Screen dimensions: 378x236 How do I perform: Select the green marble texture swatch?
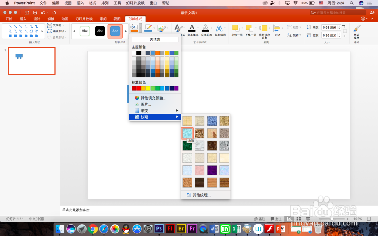tap(187, 145)
